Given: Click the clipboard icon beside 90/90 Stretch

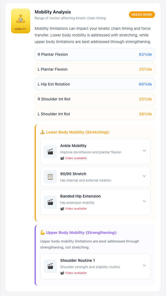Looking at the screenshot, I should click(x=50, y=177).
